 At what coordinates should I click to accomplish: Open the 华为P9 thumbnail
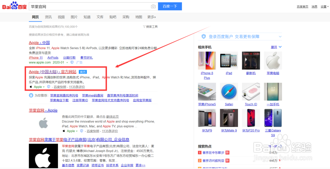point(207,118)
